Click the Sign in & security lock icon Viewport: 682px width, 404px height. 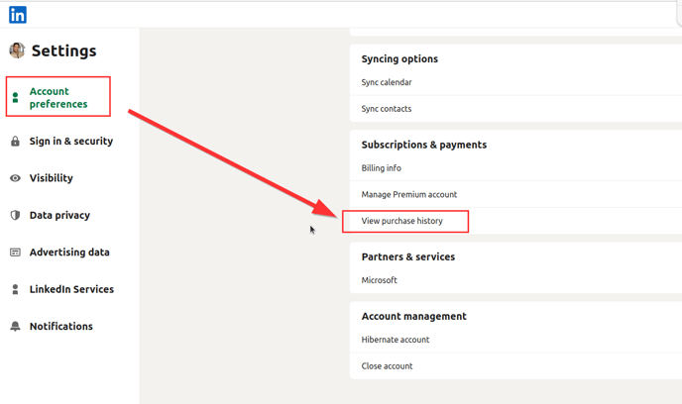pos(15,142)
